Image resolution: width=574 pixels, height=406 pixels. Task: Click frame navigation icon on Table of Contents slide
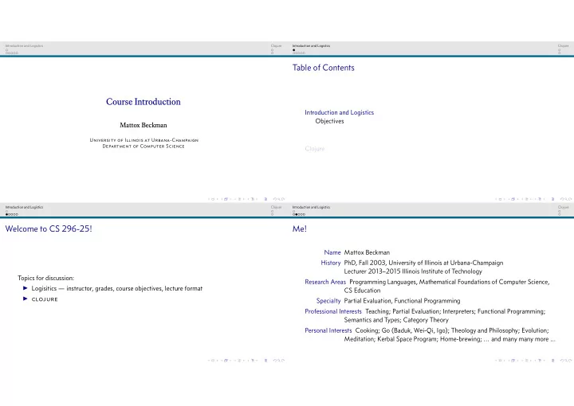pos(513,199)
